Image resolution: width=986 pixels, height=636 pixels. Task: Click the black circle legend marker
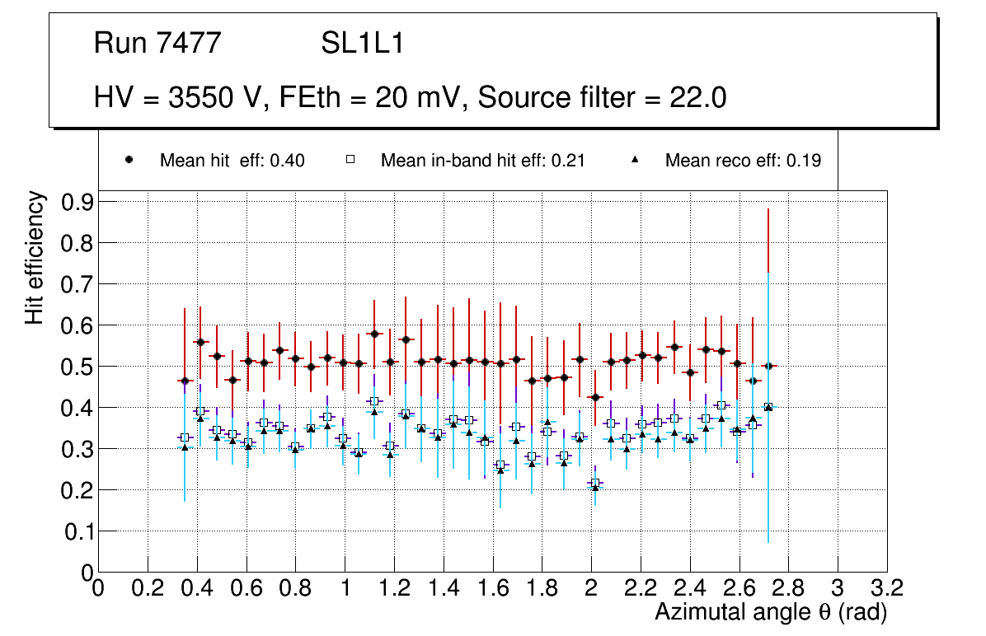pyautogui.click(x=129, y=161)
